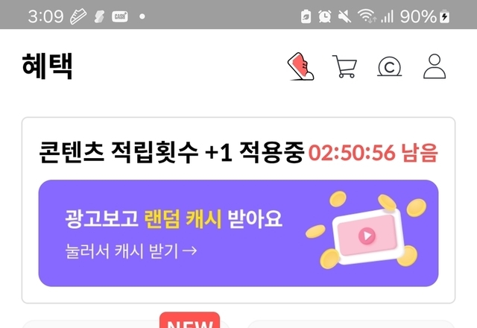Open the red sneaker step counter icon
This screenshot has width=477, height=328.
(300, 66)
